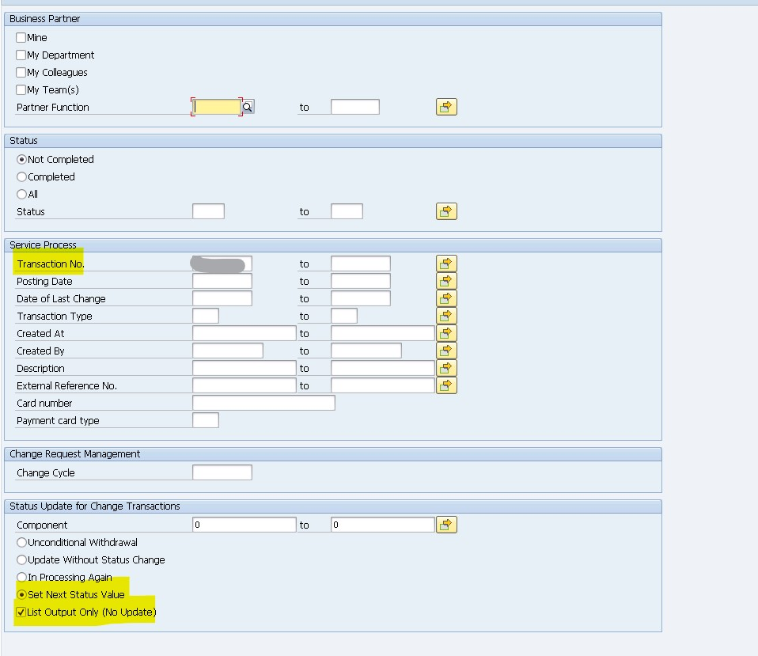Open multiple selection for Transaction Type
The width and height of the screenshot is (758, 656).
click(445, 315)
